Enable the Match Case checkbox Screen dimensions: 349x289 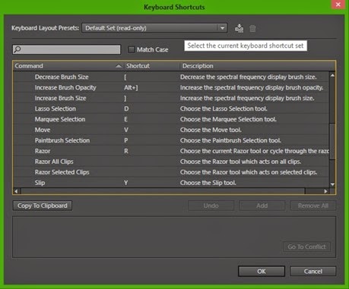point(131,49)
